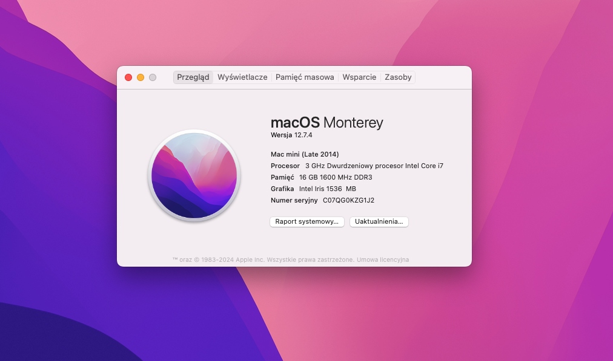Click the Procesor label
The height and width of the screenshot is (361, 613).
coord(285,166)
